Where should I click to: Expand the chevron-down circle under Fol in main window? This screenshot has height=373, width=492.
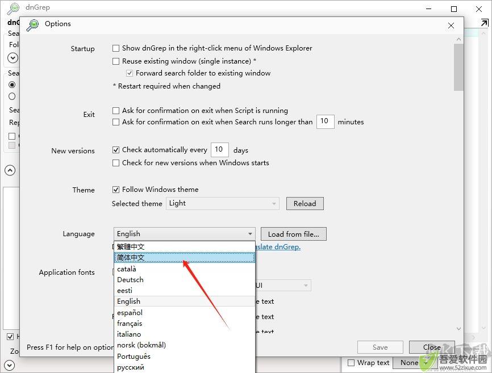click(12, 58)
